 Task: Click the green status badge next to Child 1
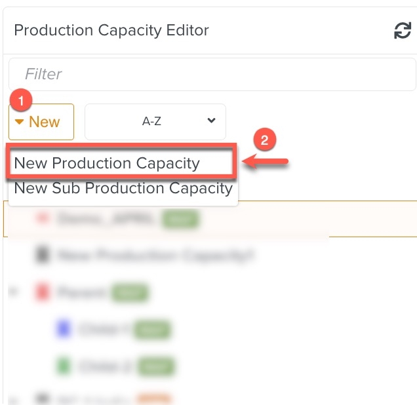point(153,330)
